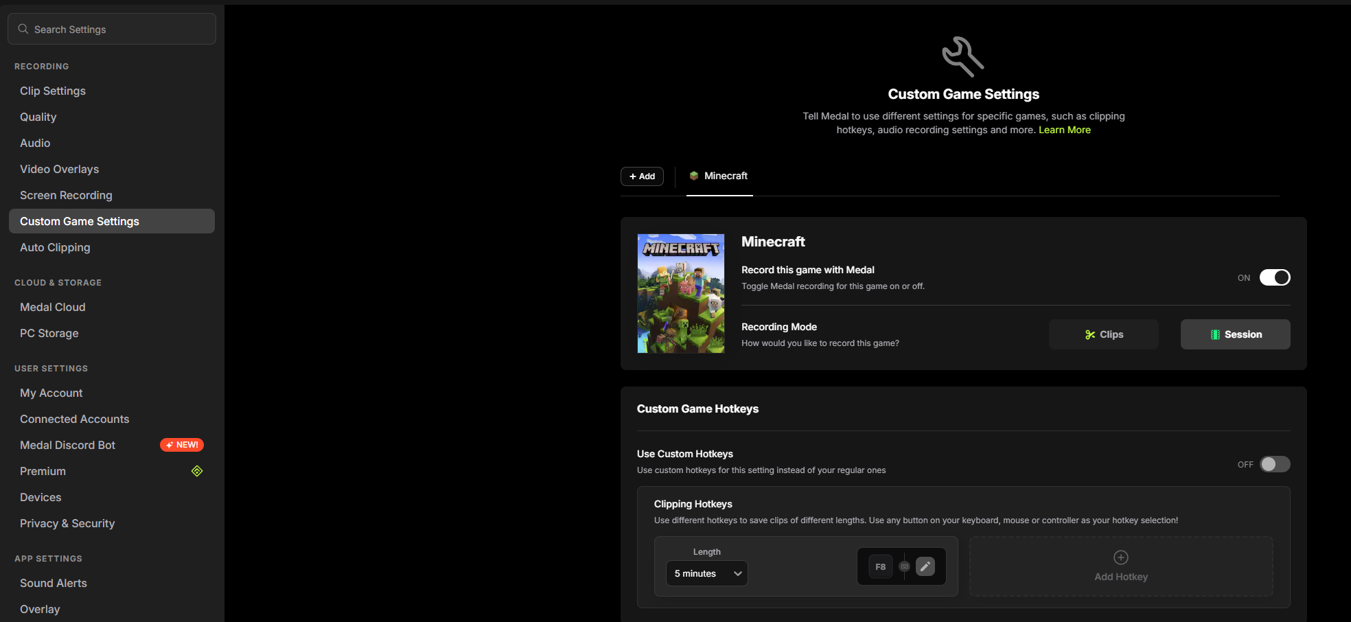Image resolution: width=1351 pixels, height=622 pixels.
Task: Click the Clipping Hotkeys label
Action: pos(693,504)
